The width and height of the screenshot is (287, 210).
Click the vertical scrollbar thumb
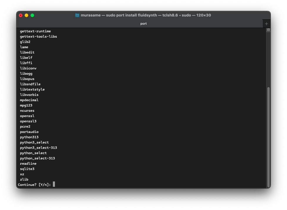268,137
